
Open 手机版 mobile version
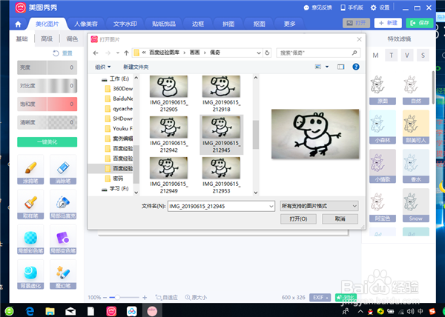click(x=352, y=7)
